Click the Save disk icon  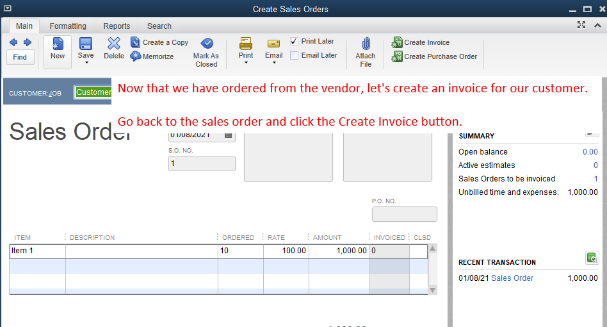coord(86,44)
